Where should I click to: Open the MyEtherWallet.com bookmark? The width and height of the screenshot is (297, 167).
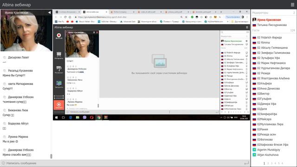(x=213, y=22)
